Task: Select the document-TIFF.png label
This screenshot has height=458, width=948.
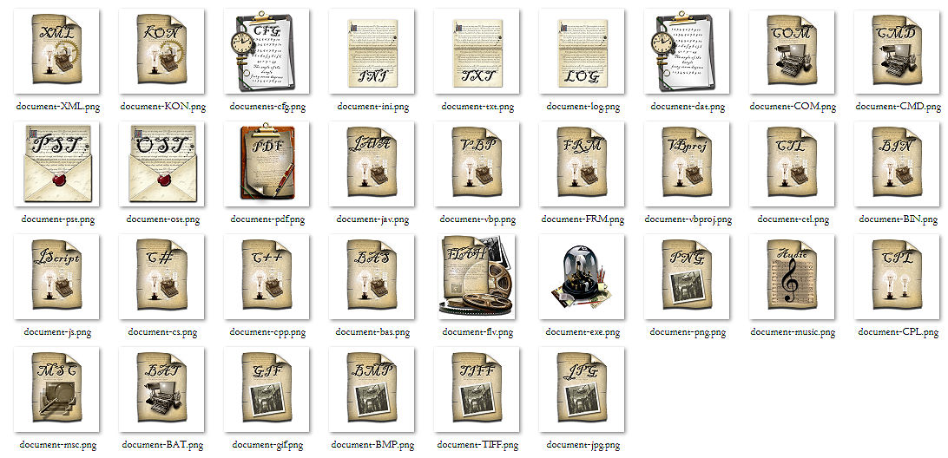Action: pyautogui.click(x=477, y=445)
